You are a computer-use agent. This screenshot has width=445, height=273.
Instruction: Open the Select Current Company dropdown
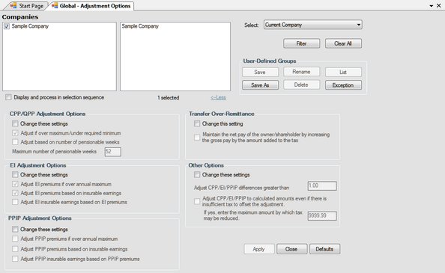click(312, 25)
